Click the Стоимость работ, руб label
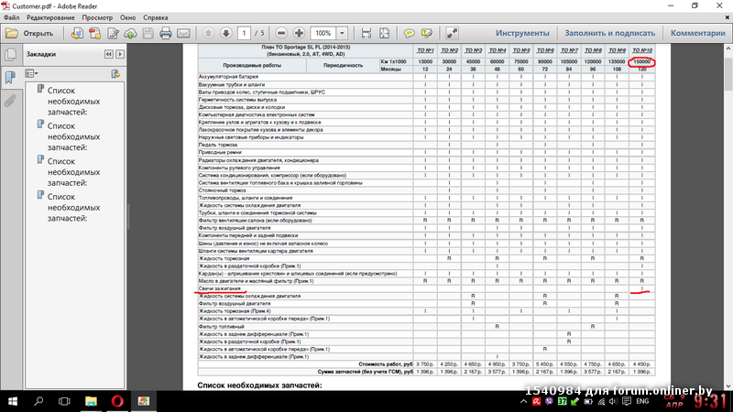This screenshot has width=733, height=412. [x=385, y=363]
